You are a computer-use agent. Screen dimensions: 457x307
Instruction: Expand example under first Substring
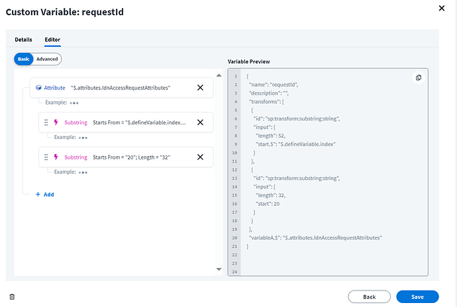point(83,138)
